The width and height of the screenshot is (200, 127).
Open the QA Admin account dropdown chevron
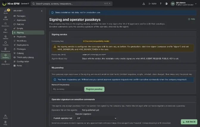[x=196, y=4]
